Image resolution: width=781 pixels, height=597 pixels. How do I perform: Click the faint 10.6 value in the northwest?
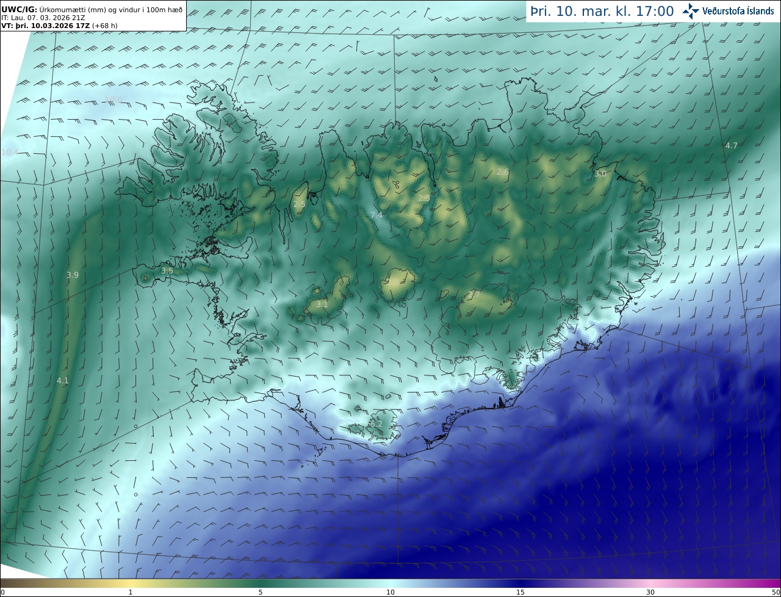point(113,100)
